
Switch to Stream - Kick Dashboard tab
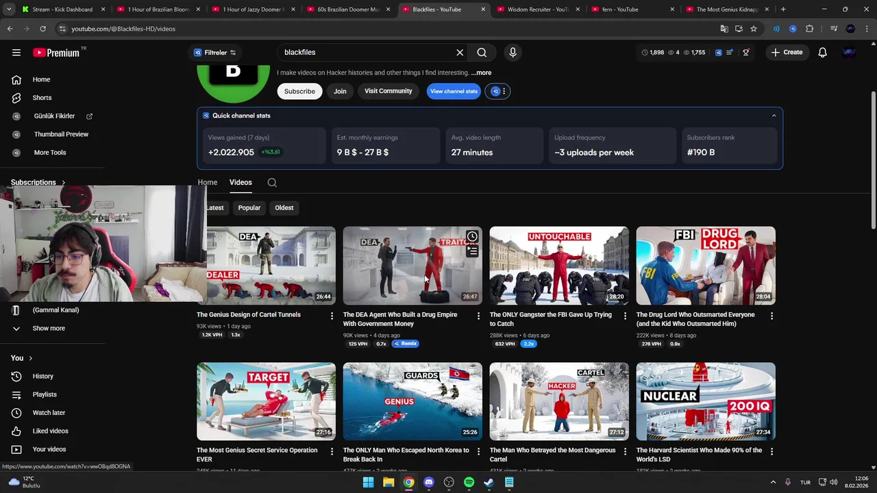(x=62, y=10)
